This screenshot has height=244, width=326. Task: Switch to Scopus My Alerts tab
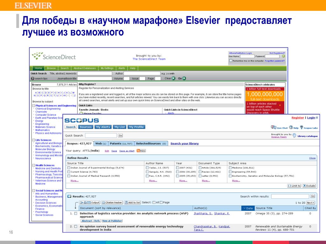point(103,127)
